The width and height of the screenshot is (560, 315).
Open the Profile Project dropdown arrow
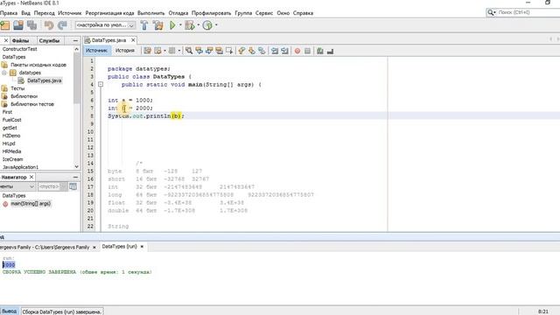tap(216, 25)
